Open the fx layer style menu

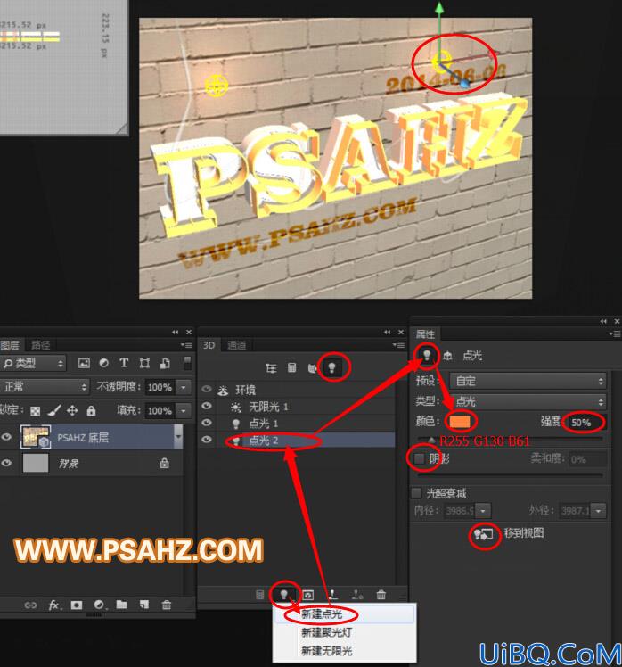pyautogui.click(x=53, y=605)
